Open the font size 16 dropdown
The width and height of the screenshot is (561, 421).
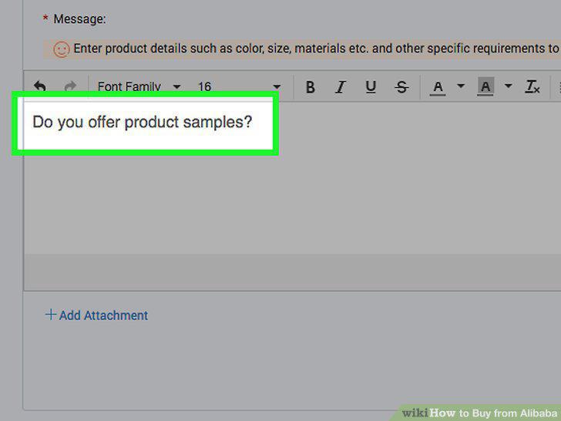pos(239,86)
